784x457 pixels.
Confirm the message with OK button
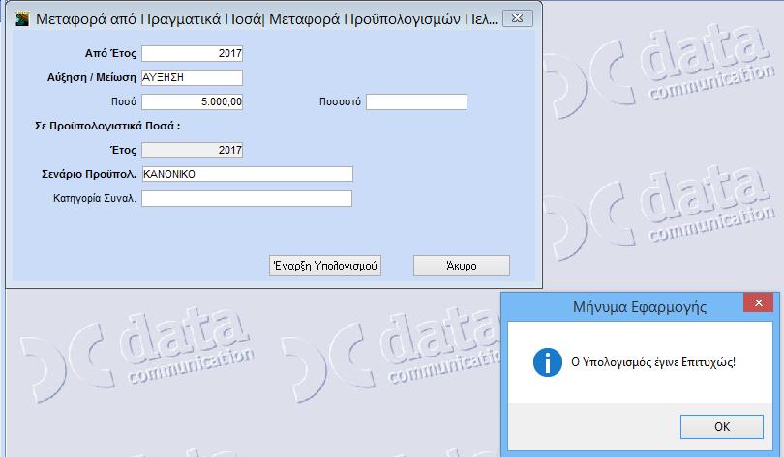click(x=721, y=427)
